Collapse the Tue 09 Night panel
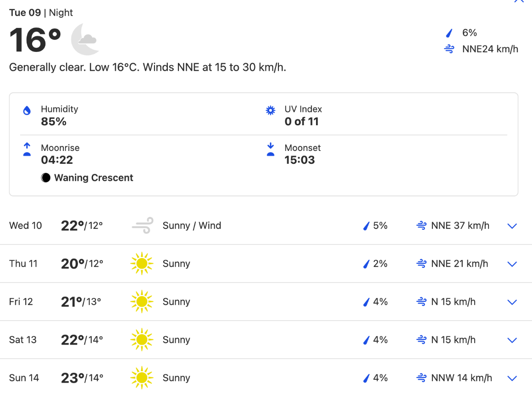 tap(519, 1)
